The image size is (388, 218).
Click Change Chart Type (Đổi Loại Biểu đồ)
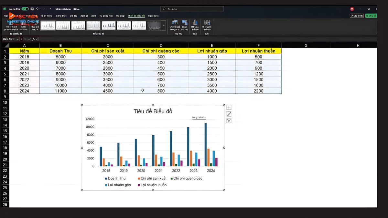(195, 25)
